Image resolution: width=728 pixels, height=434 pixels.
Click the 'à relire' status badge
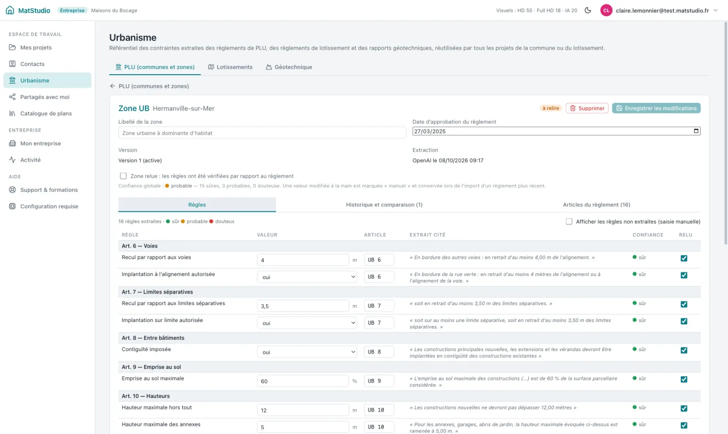pyautogui.click(x=551, y=108)
